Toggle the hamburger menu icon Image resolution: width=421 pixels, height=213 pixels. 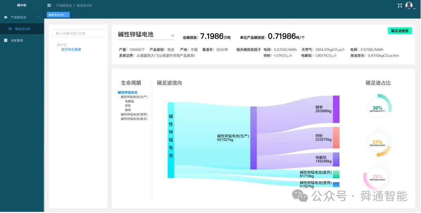point(49,5)
